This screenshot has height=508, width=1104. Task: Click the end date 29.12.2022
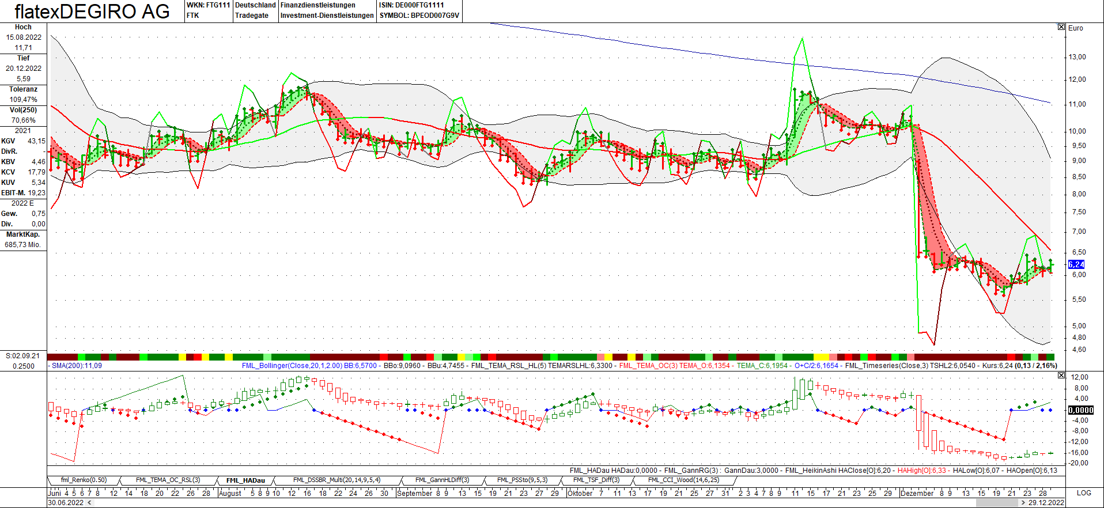pos(1046,503)
